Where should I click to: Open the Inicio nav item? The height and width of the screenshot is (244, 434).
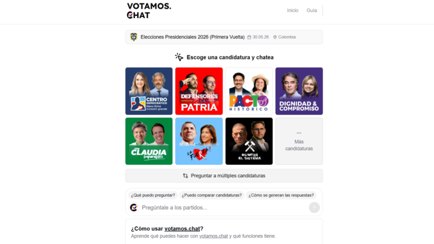(x=293, y=11)
